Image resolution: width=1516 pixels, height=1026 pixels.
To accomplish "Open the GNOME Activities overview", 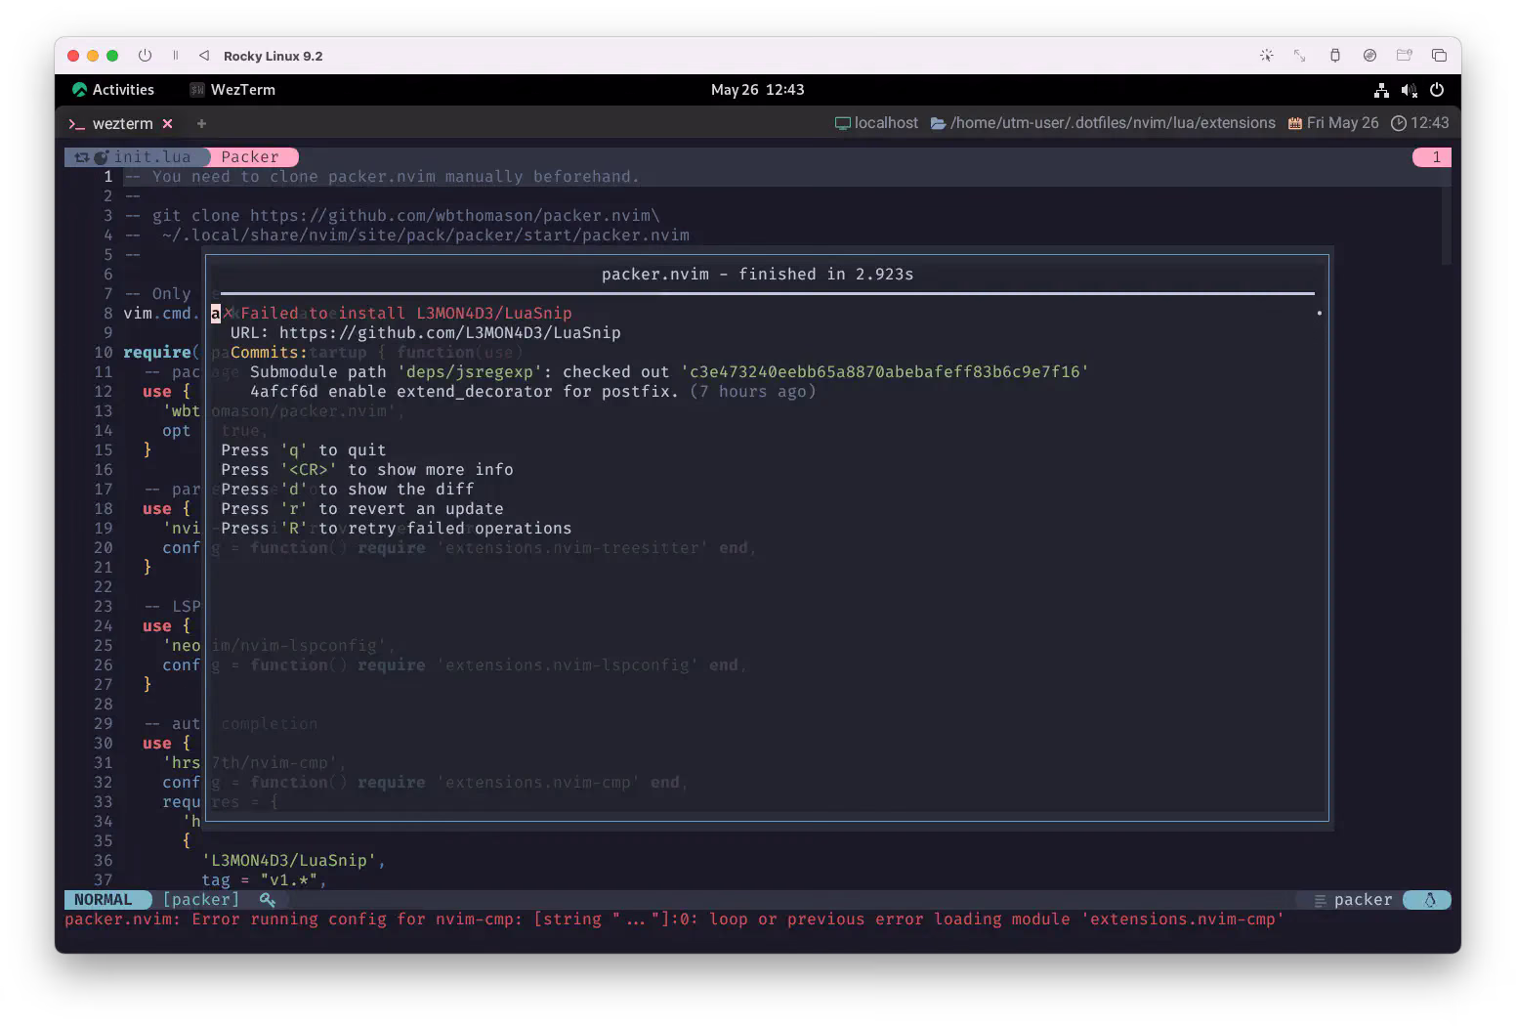I will [113, 90].
